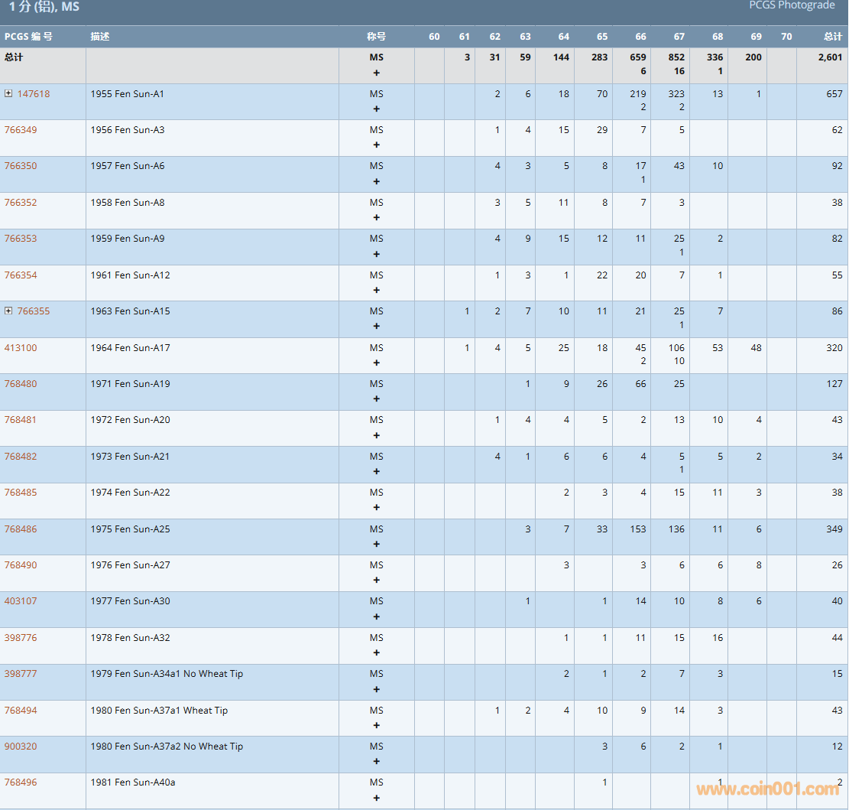Open PCGS number 403107 link

coord(21,601)
